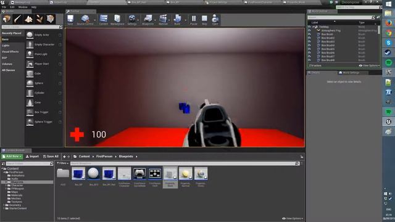Select the Landscape mode icon
Viewport: 395px width, 222px height.
28,19
